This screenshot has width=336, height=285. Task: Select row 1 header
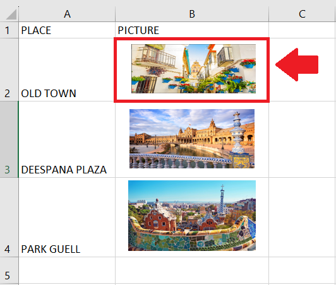9,30
